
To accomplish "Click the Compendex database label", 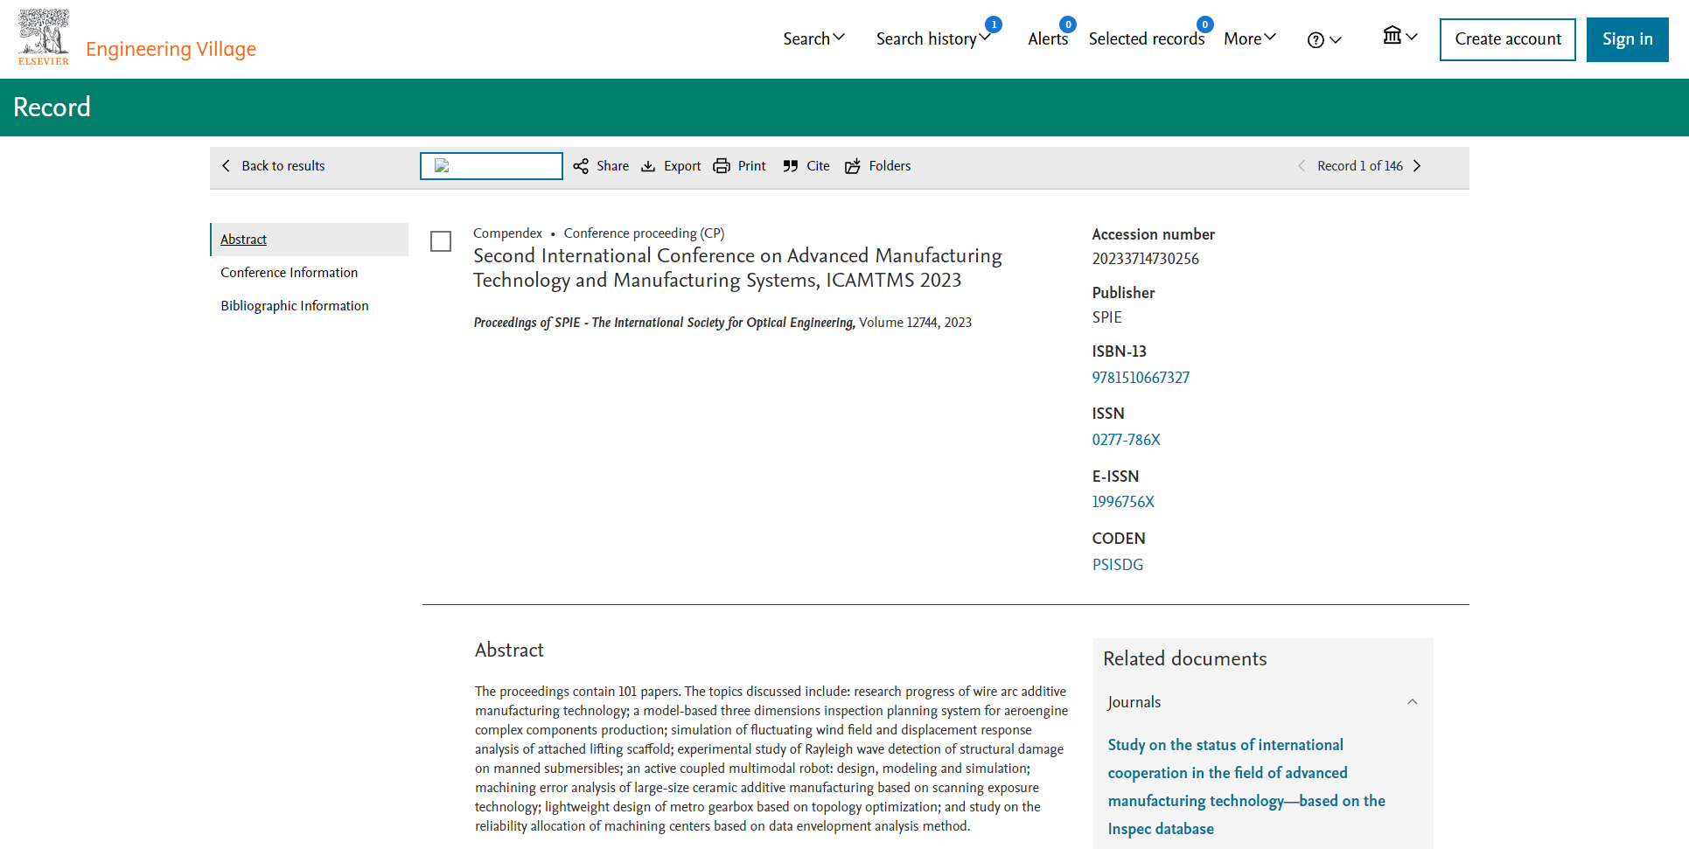I will 507,233.
